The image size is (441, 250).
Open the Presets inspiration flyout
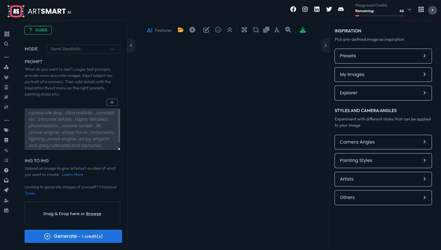(x=383, y=56)
